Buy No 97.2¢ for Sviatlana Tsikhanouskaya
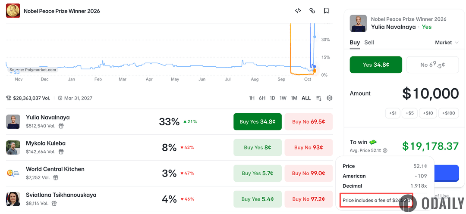This screenshot has height=214, width=466. click(x=309, y=199)
